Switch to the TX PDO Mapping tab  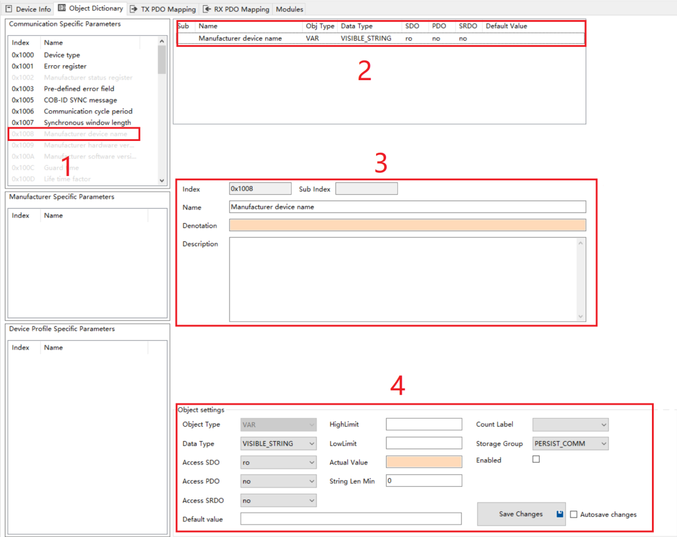[163, 9]
